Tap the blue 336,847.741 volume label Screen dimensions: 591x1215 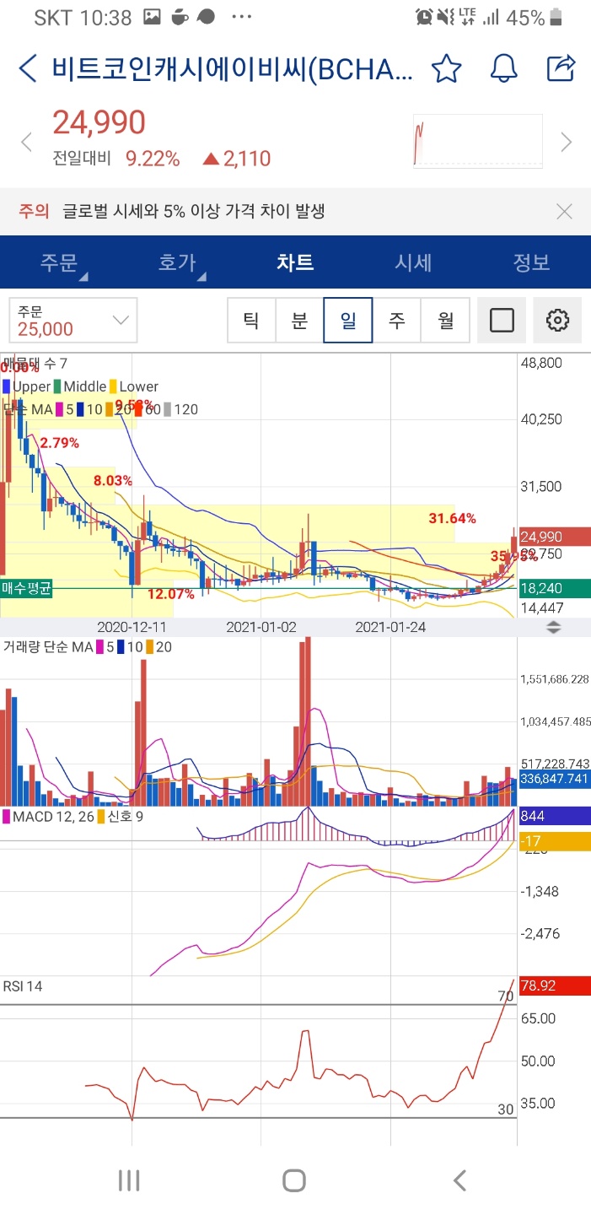pos(555,779)
